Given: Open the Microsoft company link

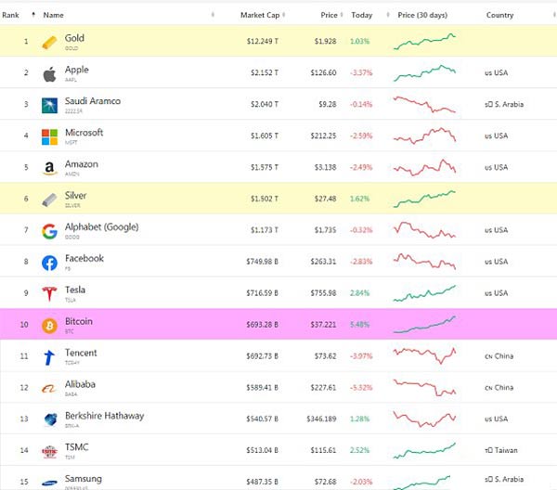Looking at the screenshot, I should point(84,133).
